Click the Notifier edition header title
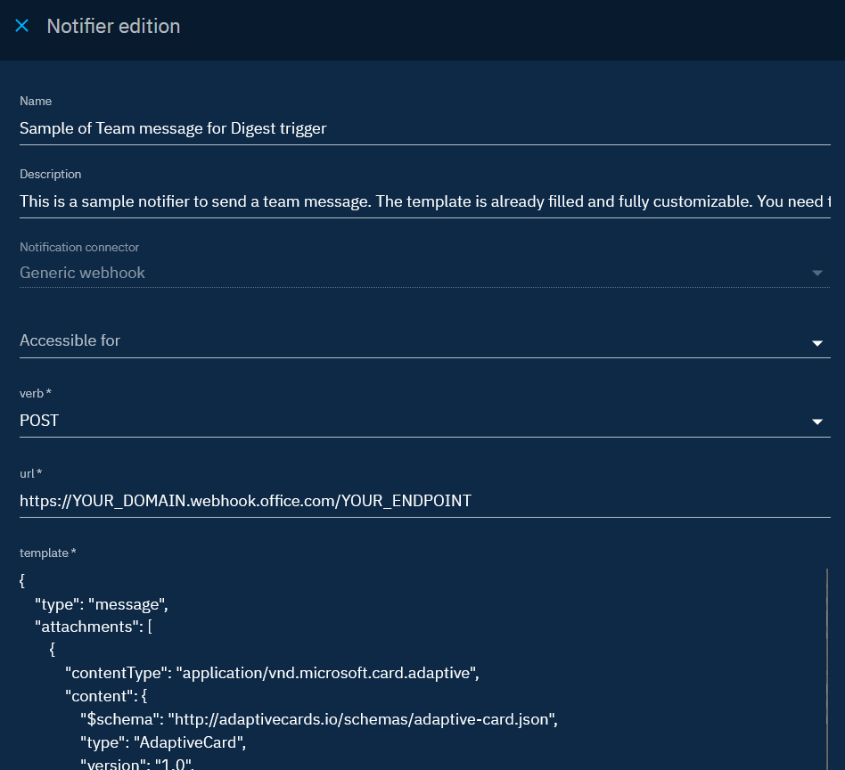Image resolution: width=845 pixels, height=770 pixels. pyautogui.click(x=113, y=27)
